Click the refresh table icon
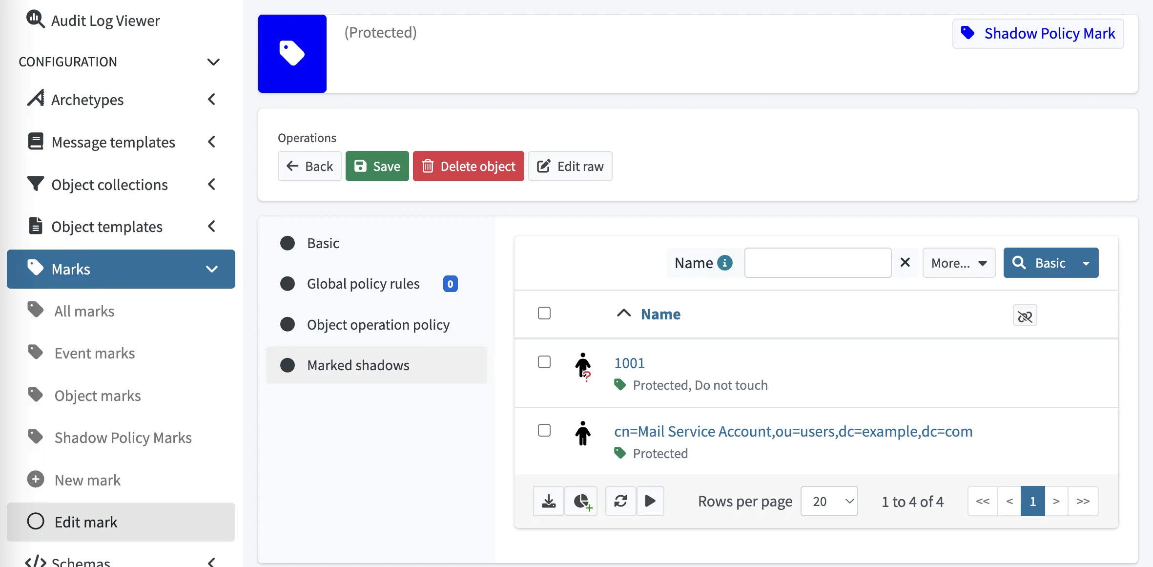Image resolution: width=1153 pixels, height=567 pixels. (620, 501)
